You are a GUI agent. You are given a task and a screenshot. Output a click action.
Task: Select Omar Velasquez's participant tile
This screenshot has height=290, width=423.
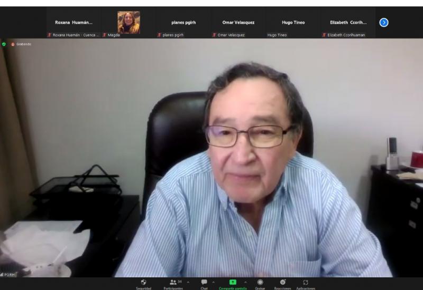tap(238, 23)
